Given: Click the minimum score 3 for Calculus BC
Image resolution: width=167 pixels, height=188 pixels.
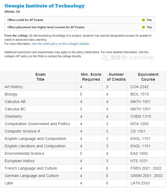Looking at the screenshot, I should coord(81,109).
